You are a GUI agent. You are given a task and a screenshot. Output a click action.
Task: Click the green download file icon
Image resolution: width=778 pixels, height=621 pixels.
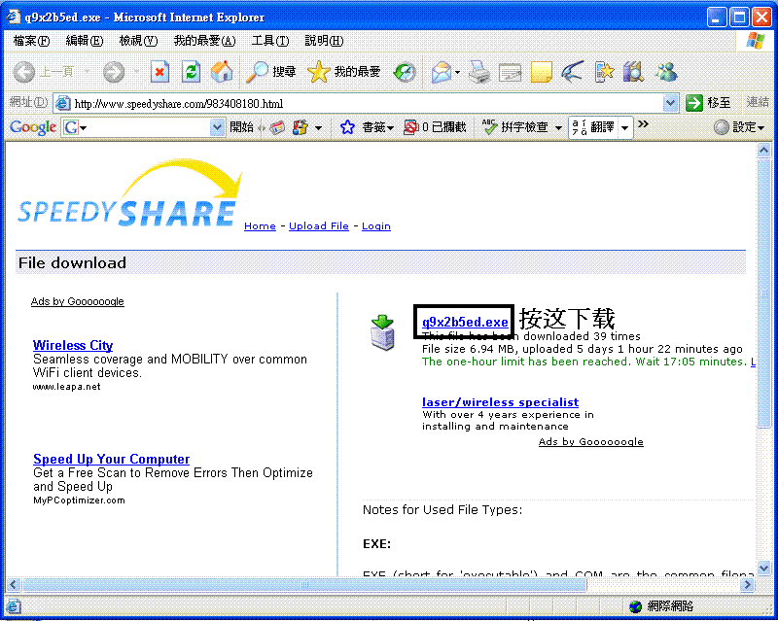[382, 332]
